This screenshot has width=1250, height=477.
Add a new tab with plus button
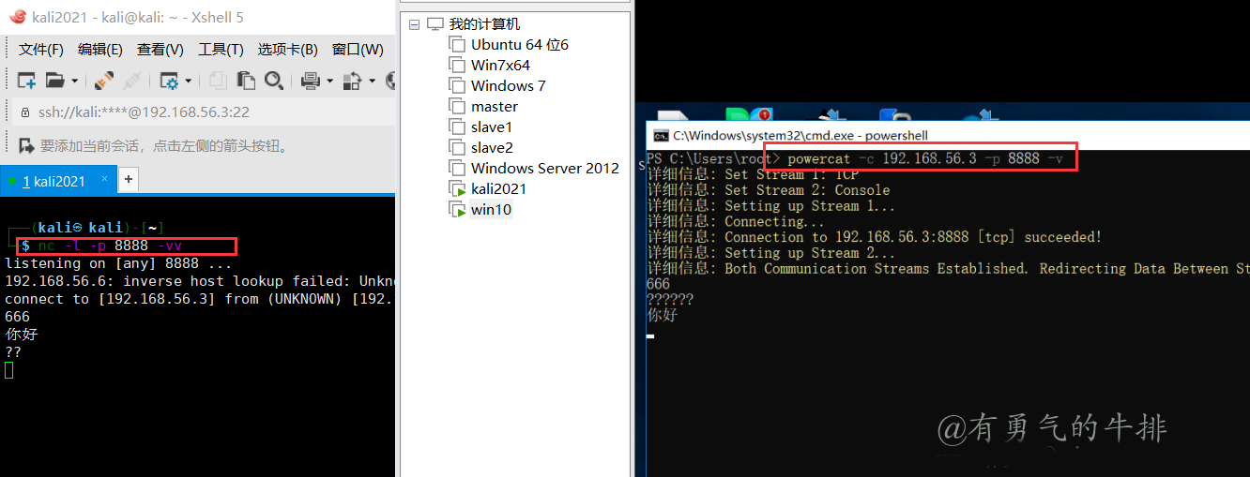click(129, 180)
